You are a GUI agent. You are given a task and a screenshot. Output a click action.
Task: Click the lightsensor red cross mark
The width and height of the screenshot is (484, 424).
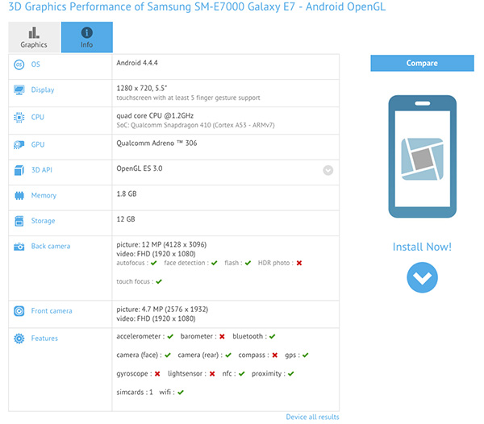pyautogui.click(x=212, y=374)
